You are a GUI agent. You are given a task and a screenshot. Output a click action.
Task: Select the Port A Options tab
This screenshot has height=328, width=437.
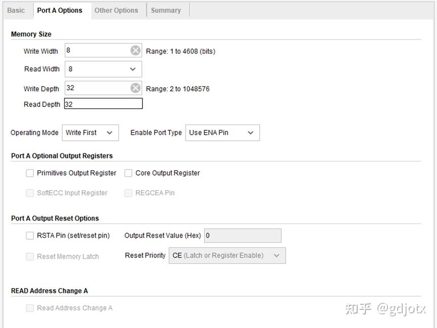(60, 10)
